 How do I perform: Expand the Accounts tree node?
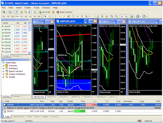(3, 66)
